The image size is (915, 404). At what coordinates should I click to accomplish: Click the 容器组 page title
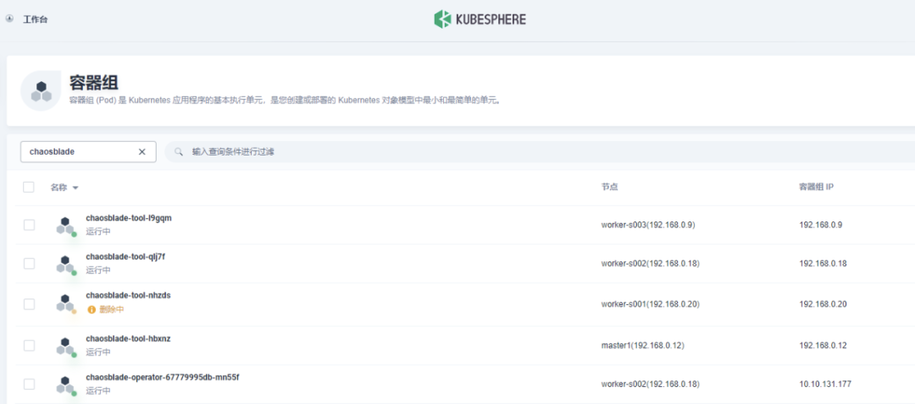pos(93,83)
